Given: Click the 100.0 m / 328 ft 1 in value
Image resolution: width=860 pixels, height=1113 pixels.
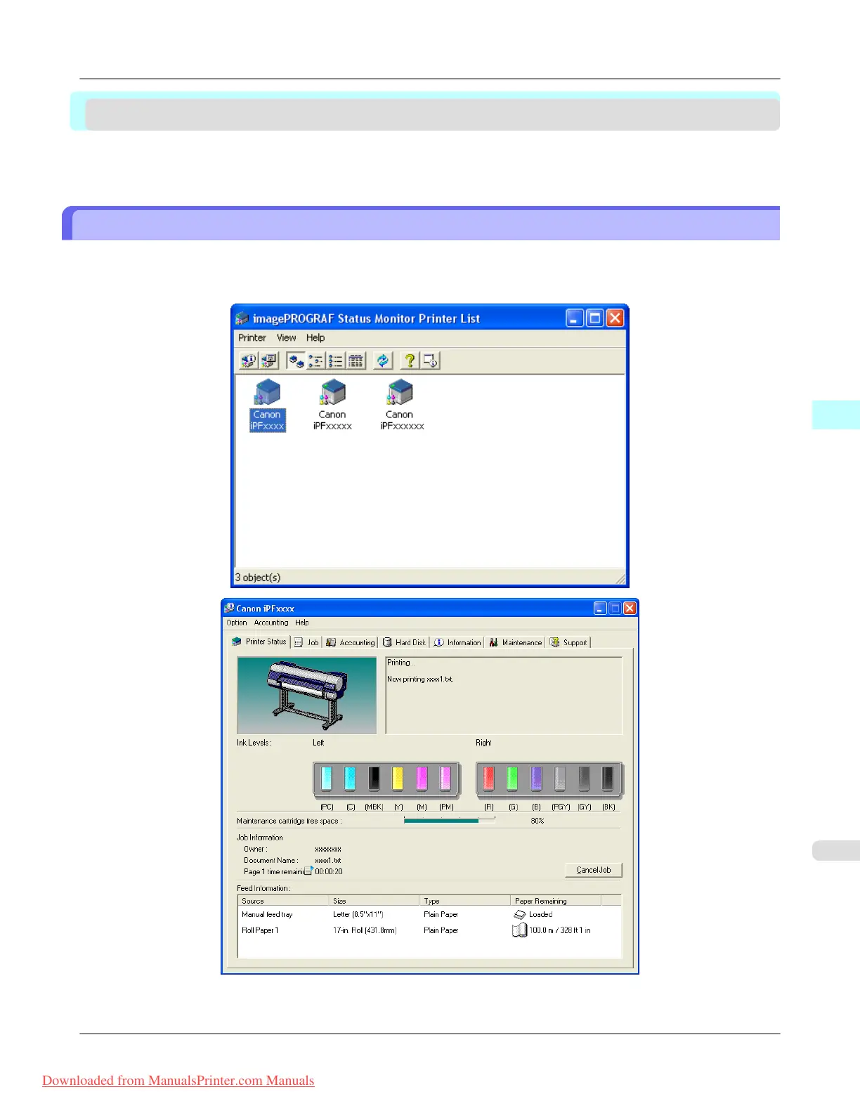Looking at the screenshot, I should click(x=560, y=930).
